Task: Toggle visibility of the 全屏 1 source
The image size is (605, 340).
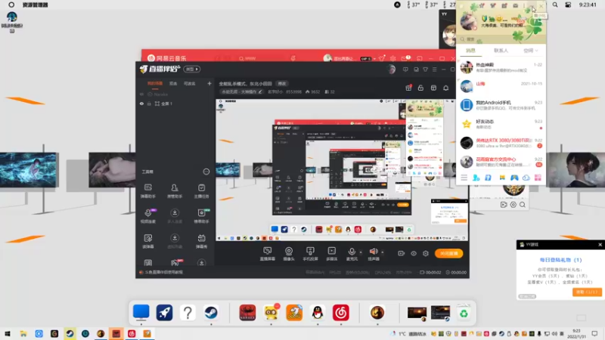Action: [x=141, y=104]
